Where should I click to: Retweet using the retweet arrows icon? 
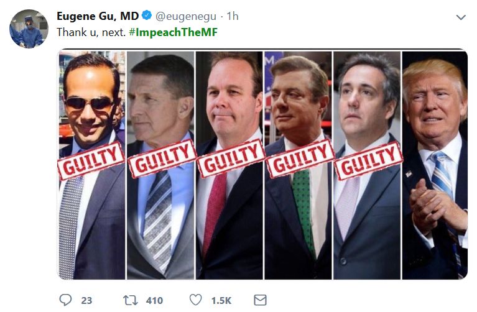pos(131,300)
